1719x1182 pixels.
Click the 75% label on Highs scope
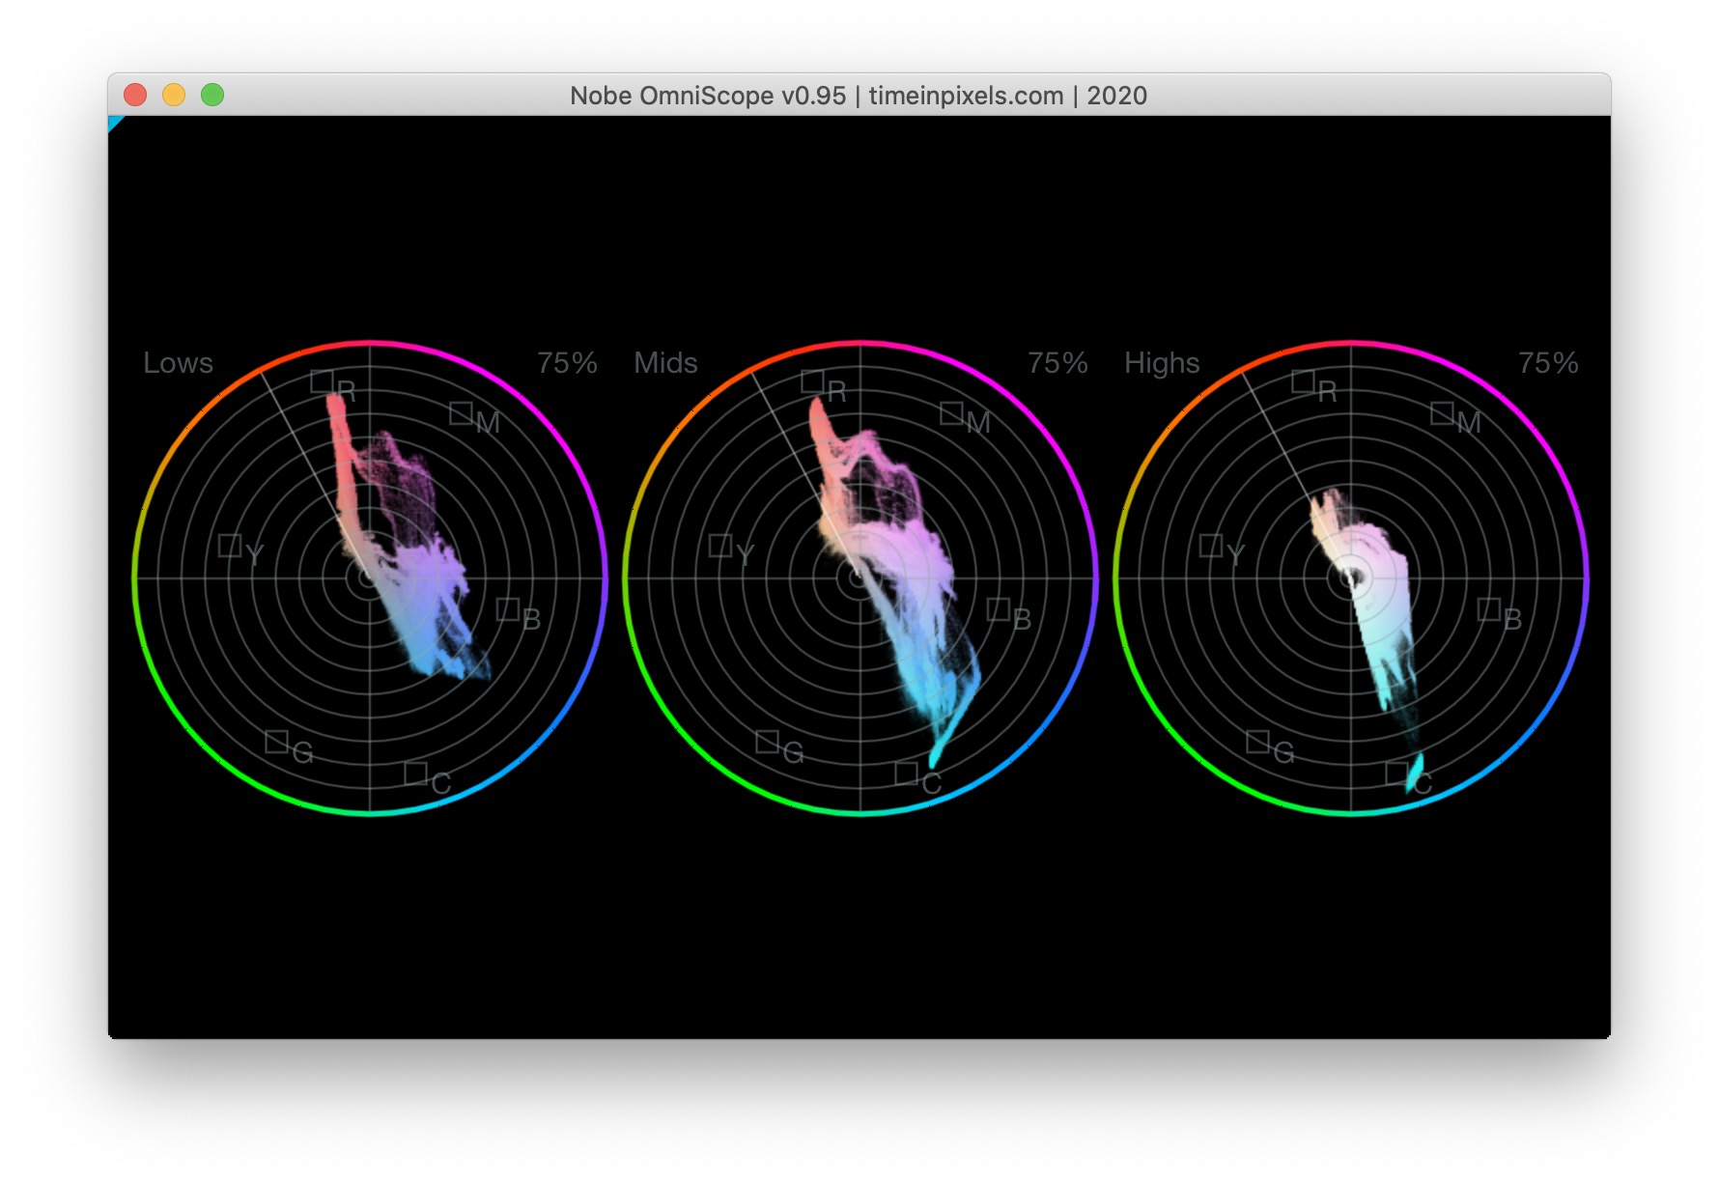pos(1548,363)
